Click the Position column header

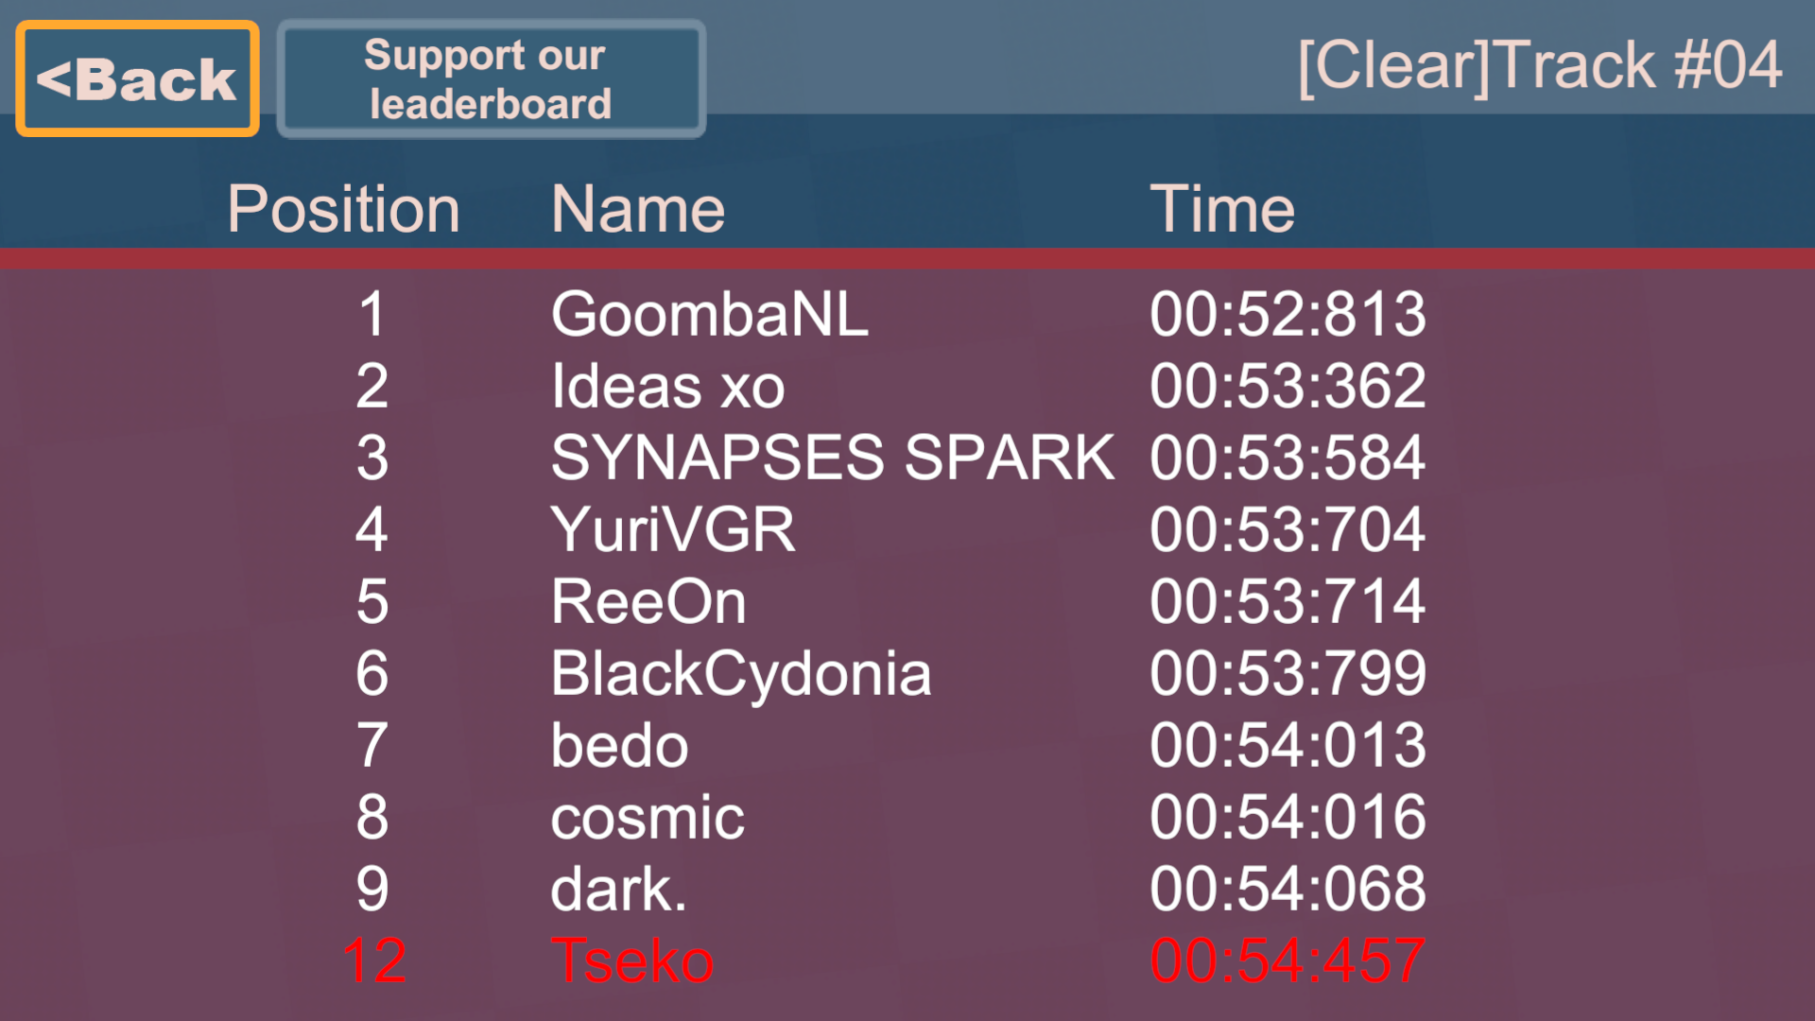(x=343, y=209)
